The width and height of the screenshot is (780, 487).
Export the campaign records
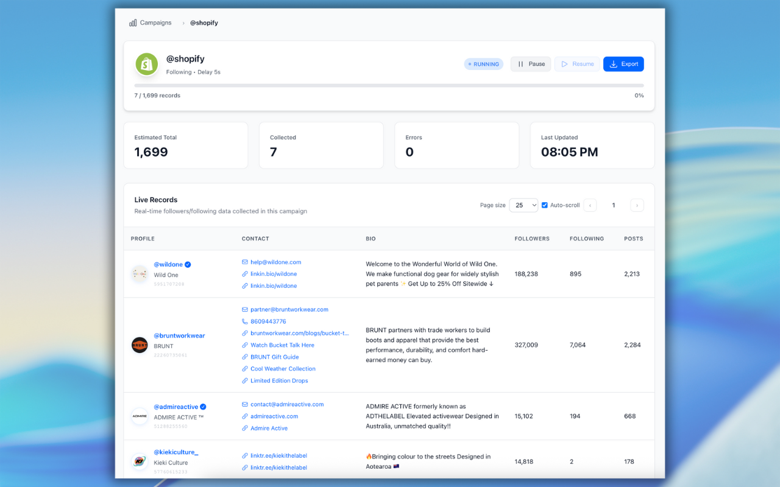[623, 64]
